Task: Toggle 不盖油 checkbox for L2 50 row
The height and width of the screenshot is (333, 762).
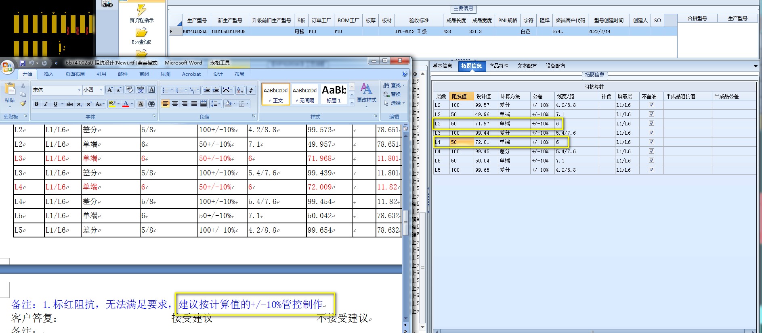Action: click(651, 114)
